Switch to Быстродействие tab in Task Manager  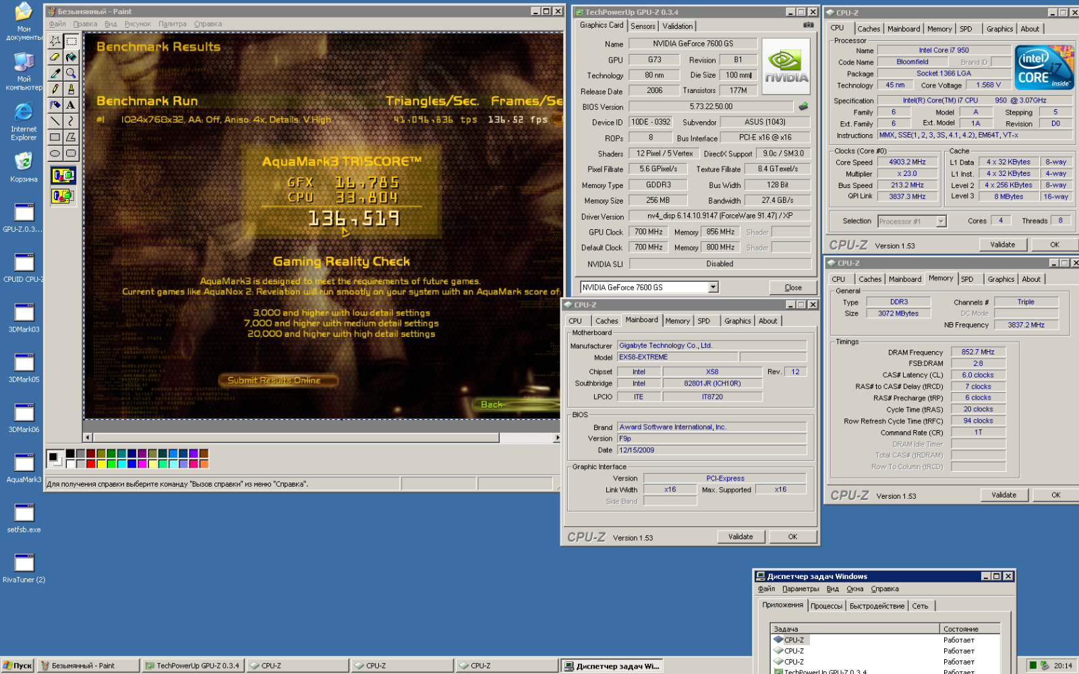877,606
